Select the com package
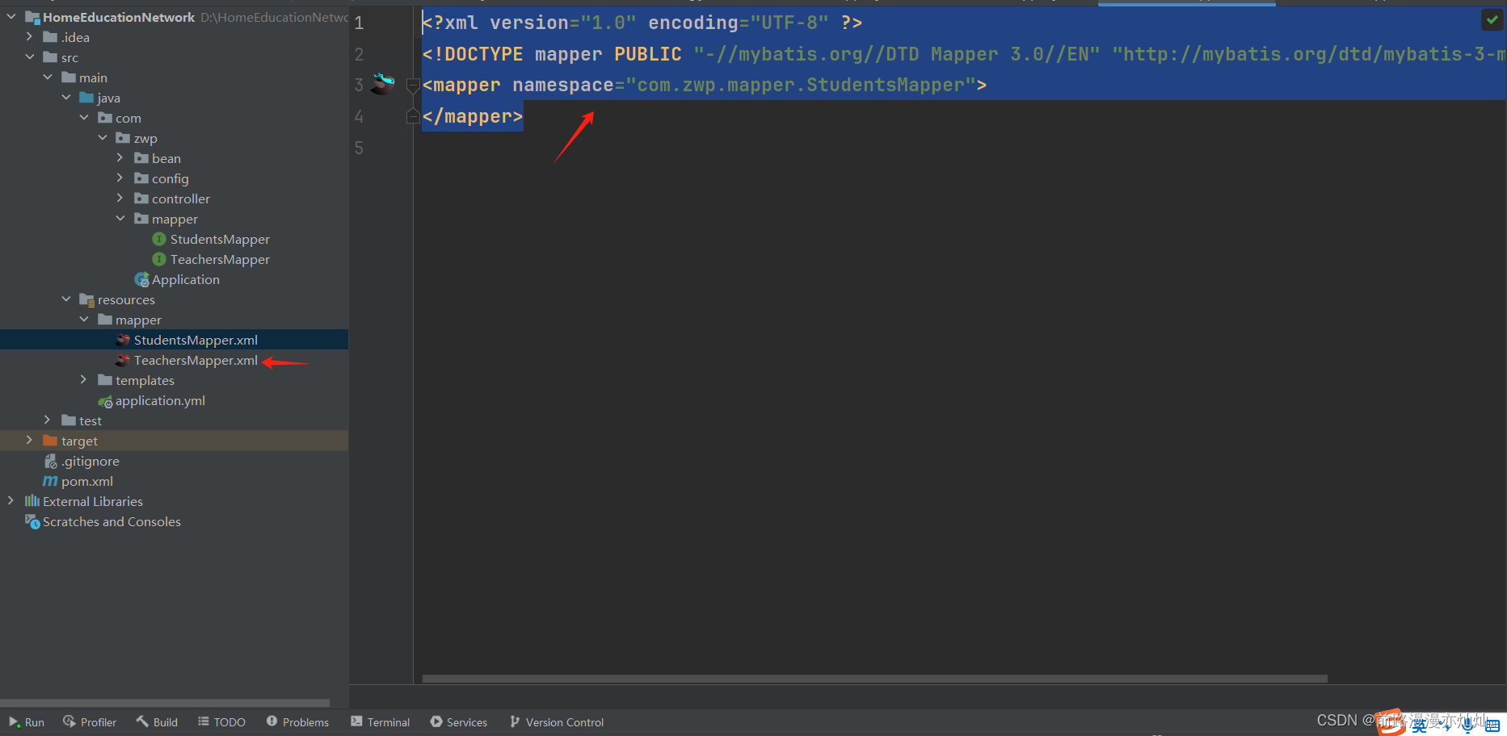 click(128, 118)
